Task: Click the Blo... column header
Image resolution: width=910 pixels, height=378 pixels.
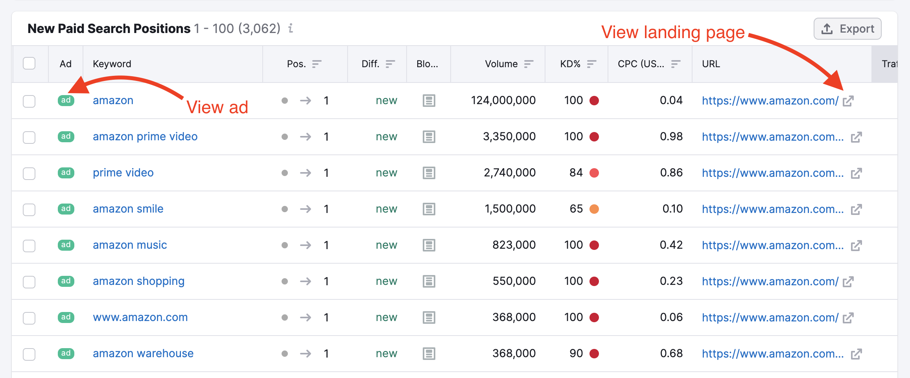Action: coord(427,64)
